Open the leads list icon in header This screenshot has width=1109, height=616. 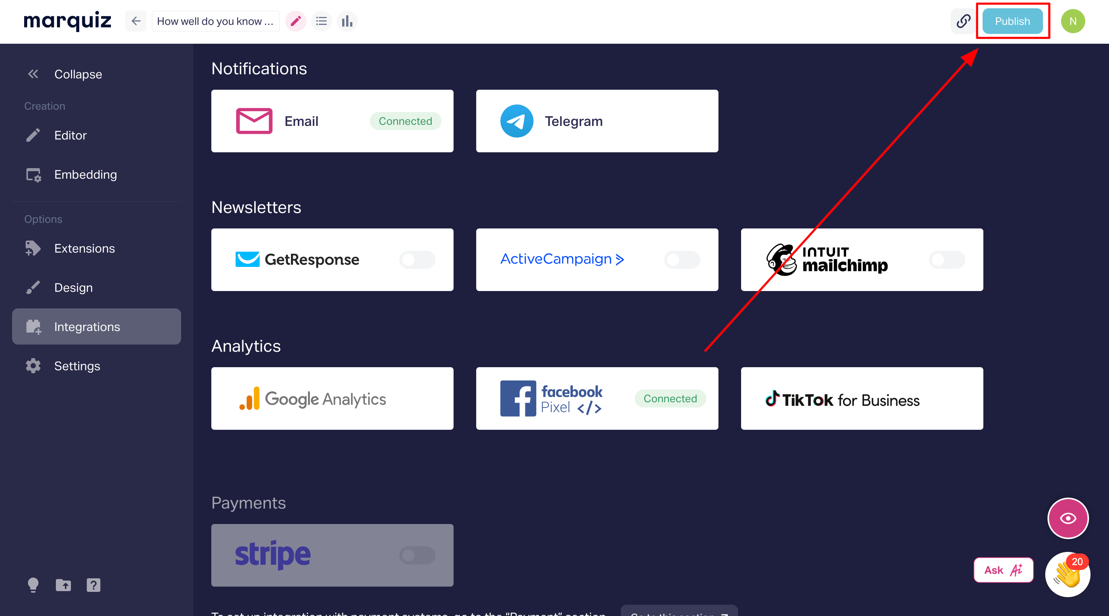click(321, 21)
